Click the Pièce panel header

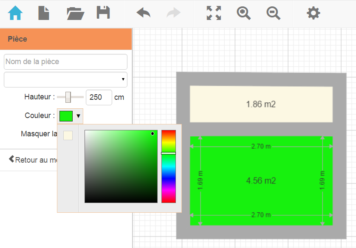[66, 39]
